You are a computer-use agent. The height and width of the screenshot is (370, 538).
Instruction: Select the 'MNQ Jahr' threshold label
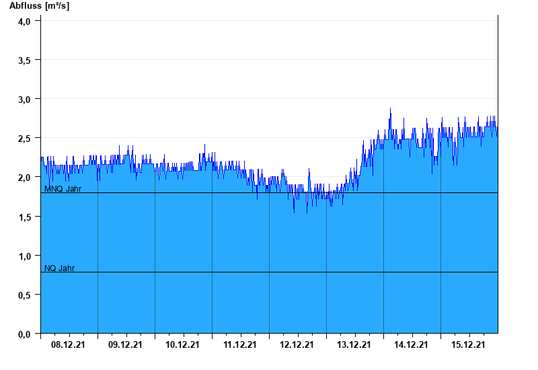coord(63,189)
